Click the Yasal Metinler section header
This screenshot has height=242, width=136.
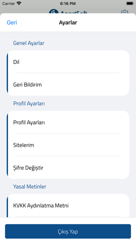(29, 186)
